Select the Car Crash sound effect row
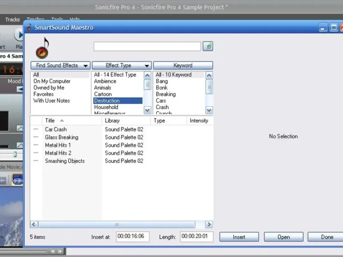The height and width of the screenshot is (257, 343). coord(121,129)
